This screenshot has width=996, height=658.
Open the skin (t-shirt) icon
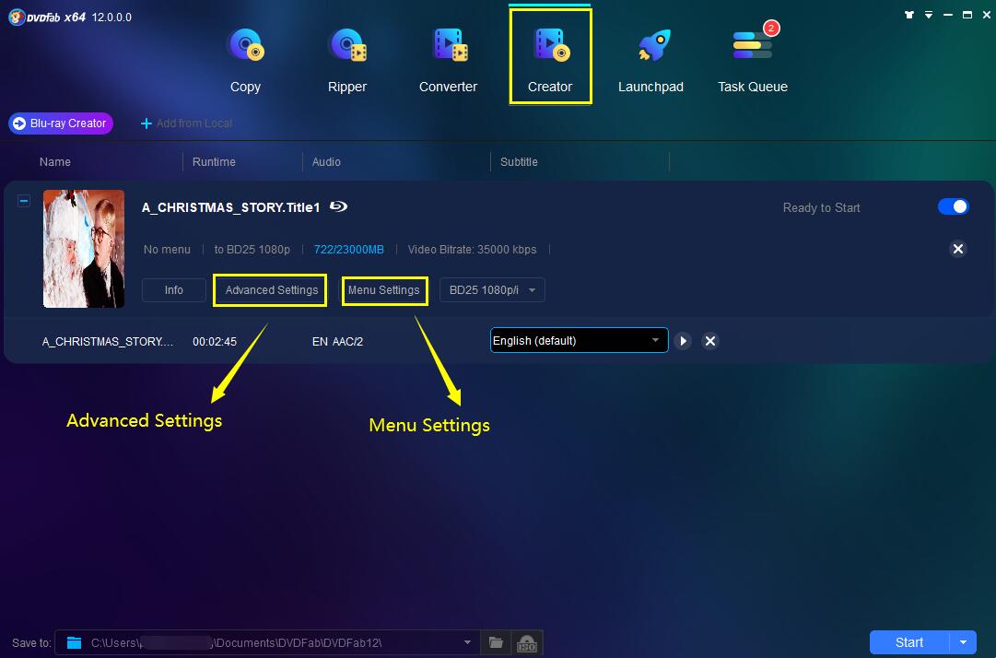coord(909,15)
